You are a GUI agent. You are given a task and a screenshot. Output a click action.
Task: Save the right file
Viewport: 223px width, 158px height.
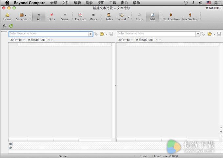[x=219, y=34]
